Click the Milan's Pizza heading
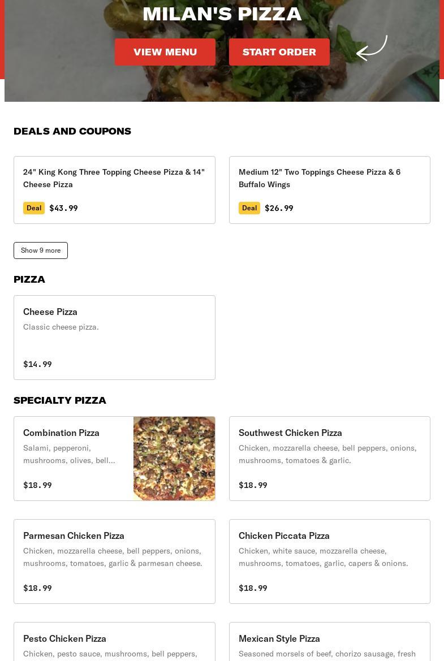Image resolution: width=444 pixels, height=661 pixels. point(222,14)
